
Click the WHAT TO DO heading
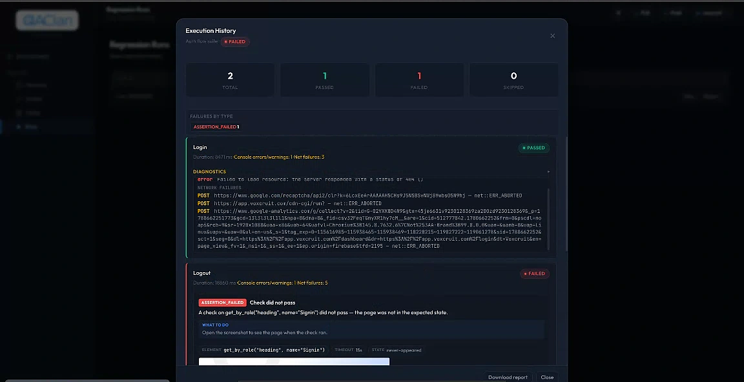point(216,325)
